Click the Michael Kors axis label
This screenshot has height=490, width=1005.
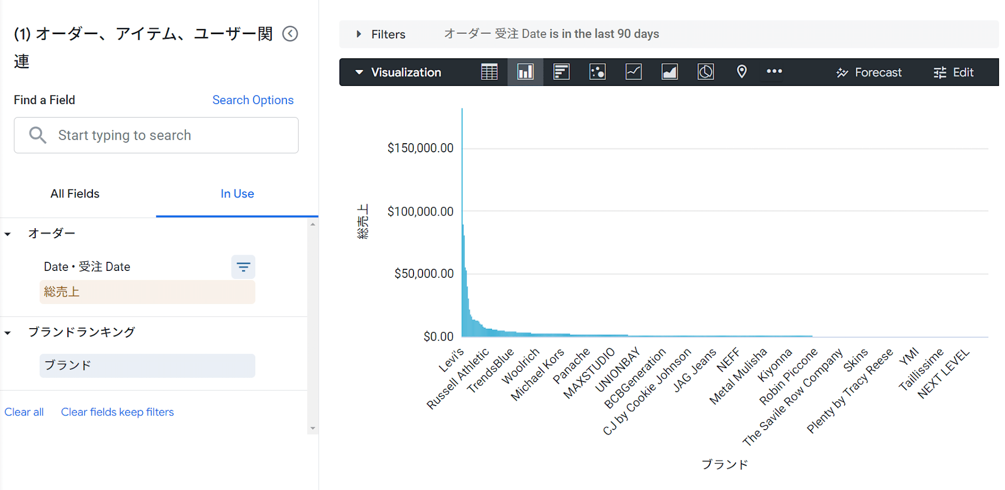(x=537, y=374)
